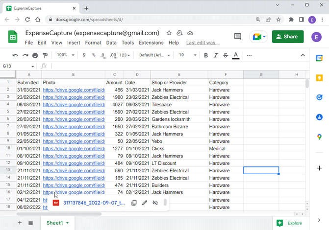Open the 100% zoom dropdown
Viewport: 329px width, 230px height.
66,55
